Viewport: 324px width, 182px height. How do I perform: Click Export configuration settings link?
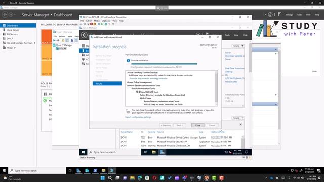pyautogui.click(x=138, y=117)
